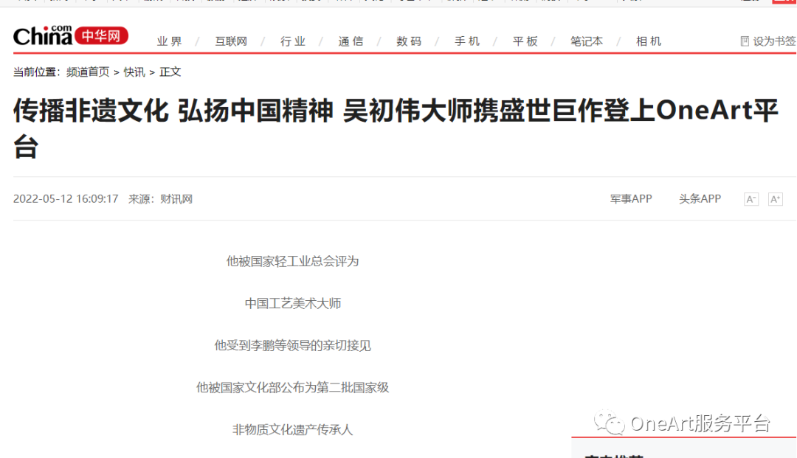Click the 正文 breadcrumb text
This screenshot has height=458, width=797.
(x=170, y=72)
